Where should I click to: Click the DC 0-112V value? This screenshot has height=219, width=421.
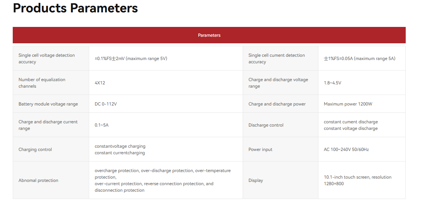point(106,104)
